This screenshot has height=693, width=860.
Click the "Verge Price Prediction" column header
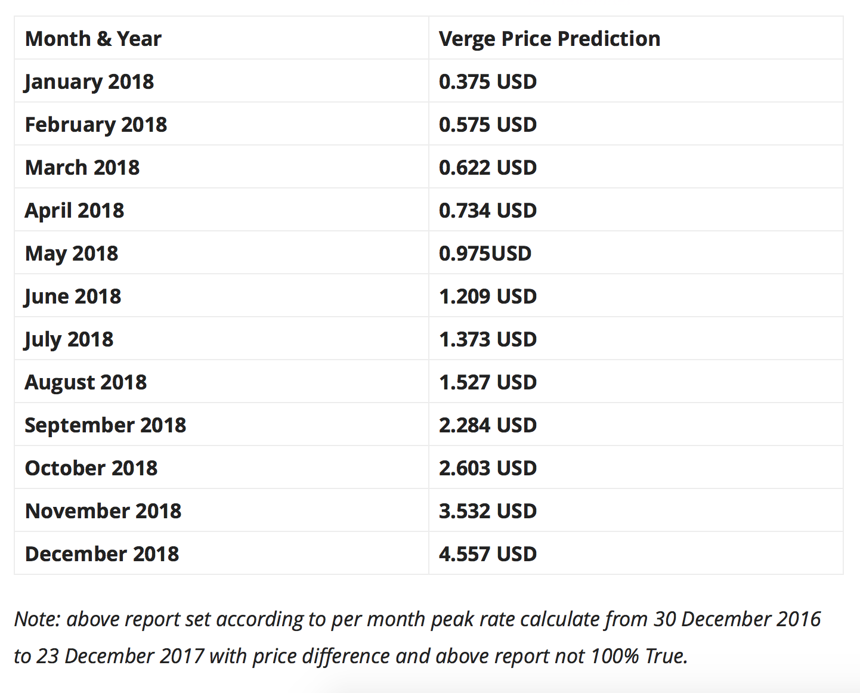(x=549, y=39)
